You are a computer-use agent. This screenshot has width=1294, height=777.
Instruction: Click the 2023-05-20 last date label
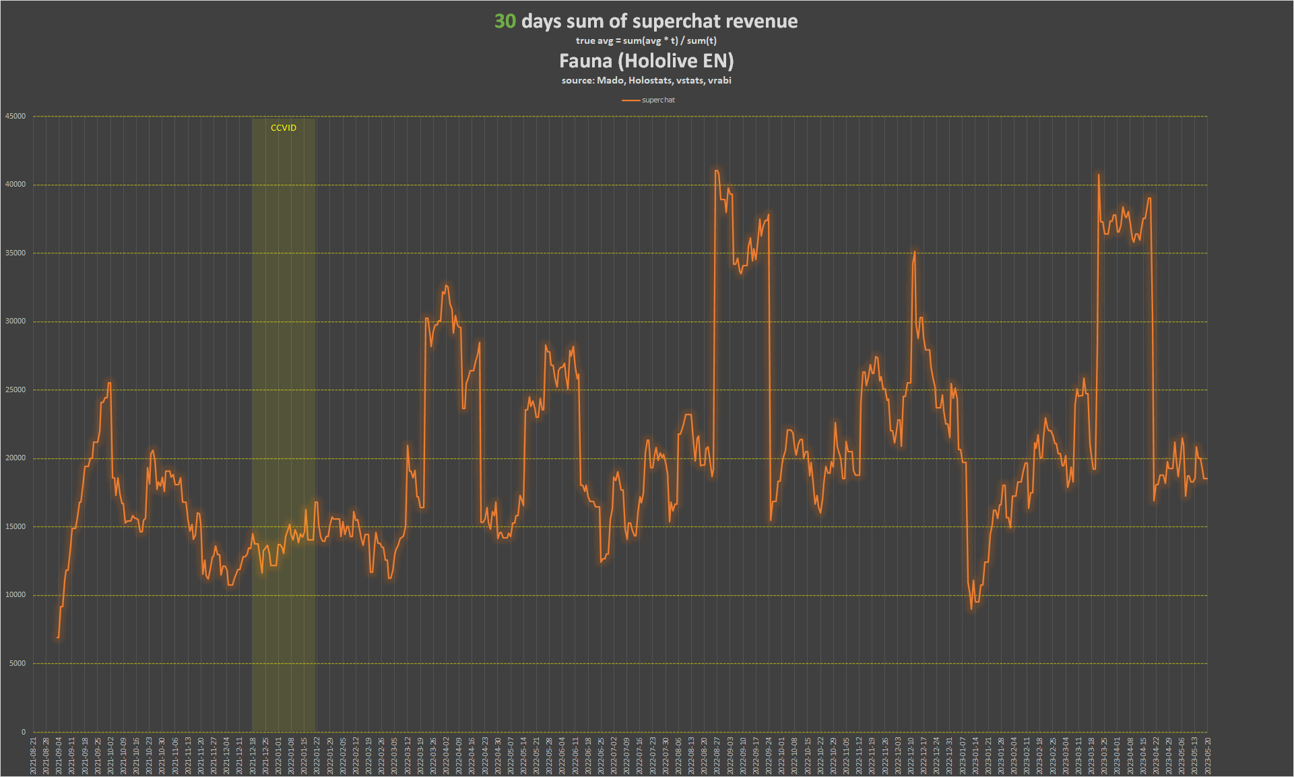point(1208,755)
